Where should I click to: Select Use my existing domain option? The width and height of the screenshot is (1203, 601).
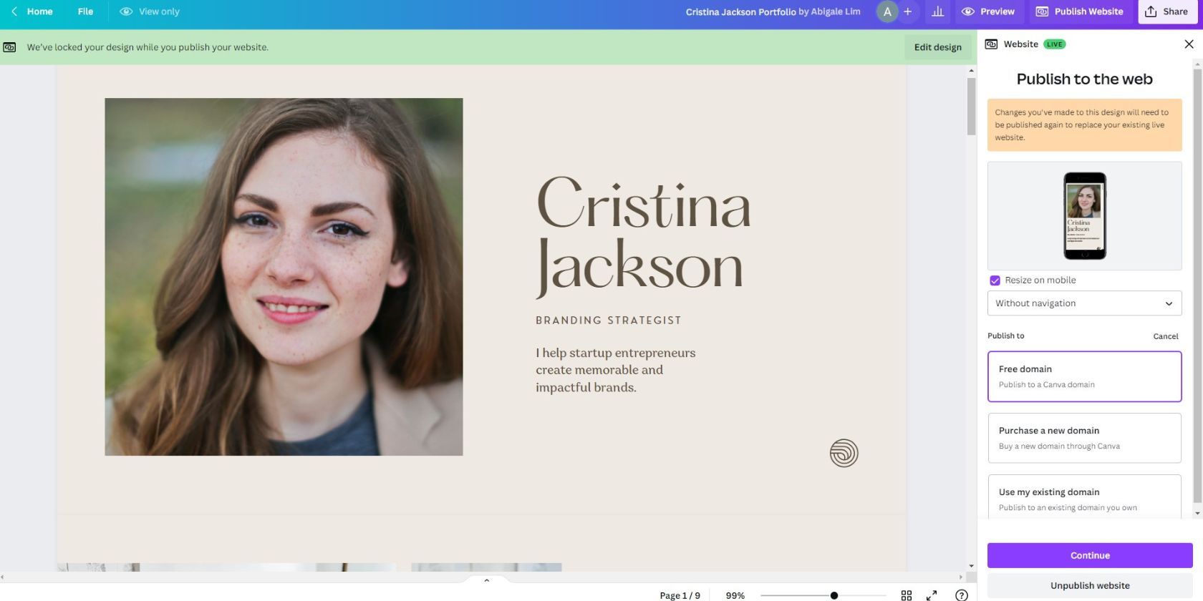point(1084,498)
